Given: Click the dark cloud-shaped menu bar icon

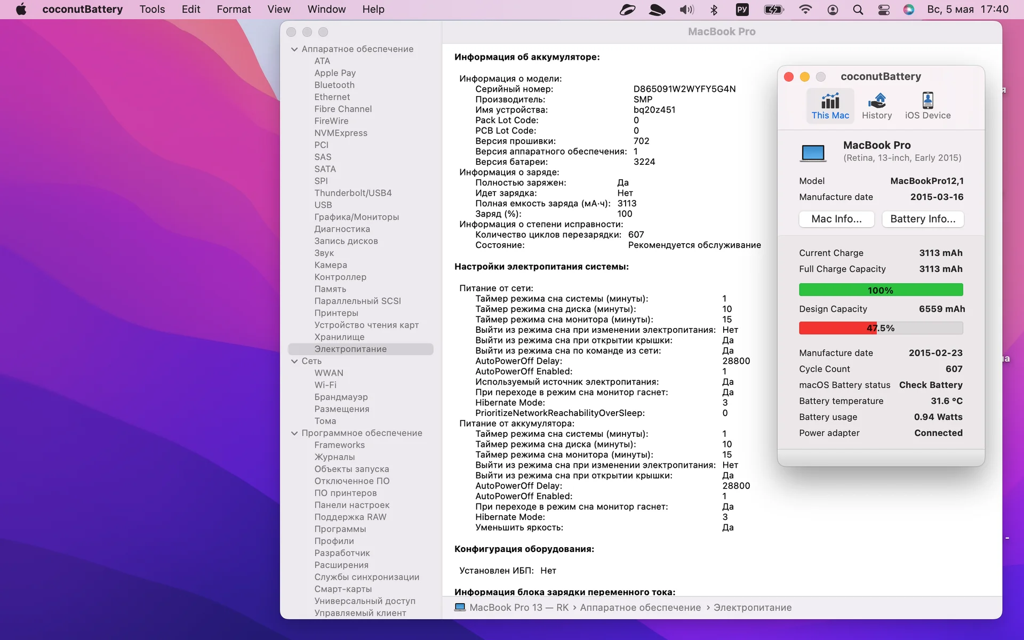Looking at the screenshot, I should pyautogui.click(x=657, y=9).
